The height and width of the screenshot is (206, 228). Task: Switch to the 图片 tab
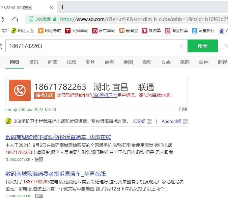tap(90, 62)
